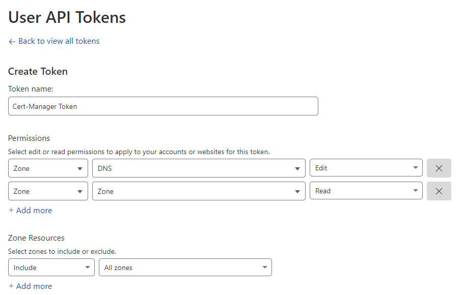Expand the Zone permission dropdown beside Read
The height and width of the screenshot is (295, 463).
tap(198, 191)
